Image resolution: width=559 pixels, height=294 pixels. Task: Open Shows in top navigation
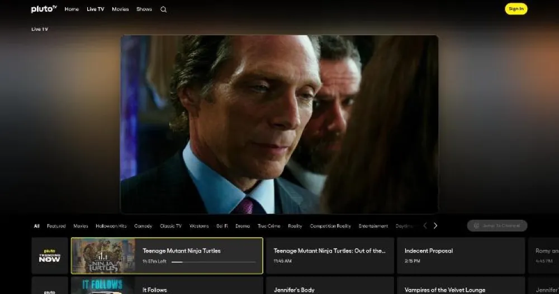coord(144,9)
